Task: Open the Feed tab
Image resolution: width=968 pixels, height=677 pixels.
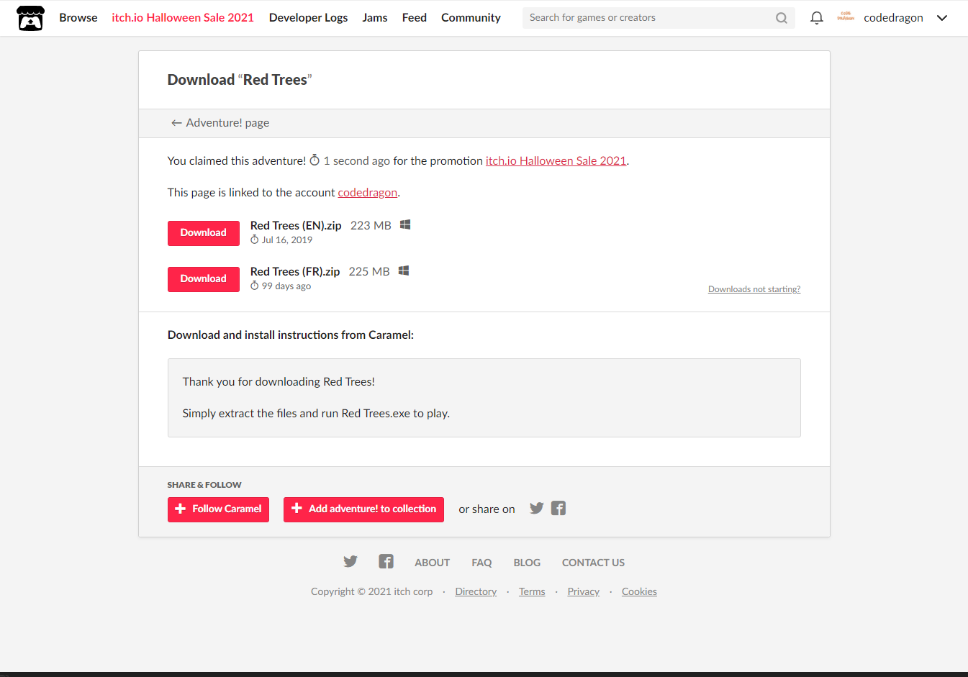Action: [x=415, y=18]
